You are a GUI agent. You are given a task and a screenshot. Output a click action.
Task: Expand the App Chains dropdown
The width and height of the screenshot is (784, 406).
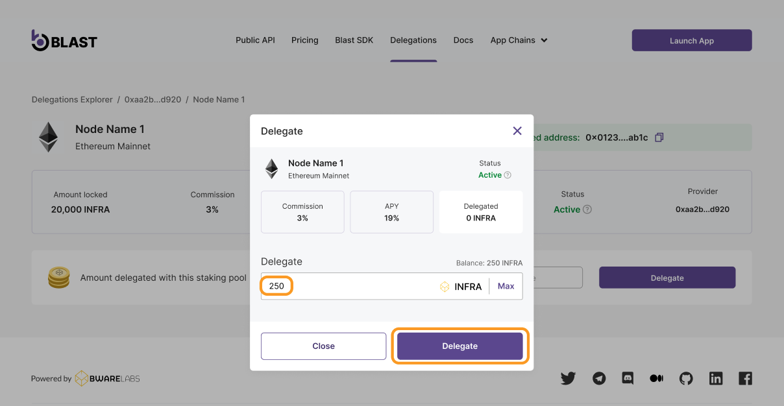pos(519,40)
